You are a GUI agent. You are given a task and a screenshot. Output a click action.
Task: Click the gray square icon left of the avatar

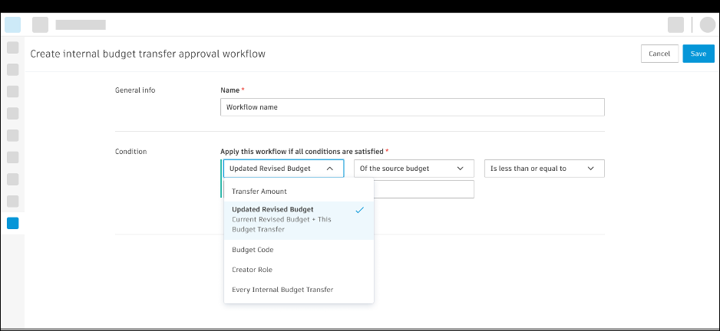[675, 25]
